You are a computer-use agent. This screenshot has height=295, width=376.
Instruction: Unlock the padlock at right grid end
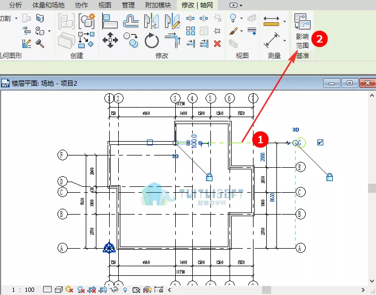pos(330,177)
